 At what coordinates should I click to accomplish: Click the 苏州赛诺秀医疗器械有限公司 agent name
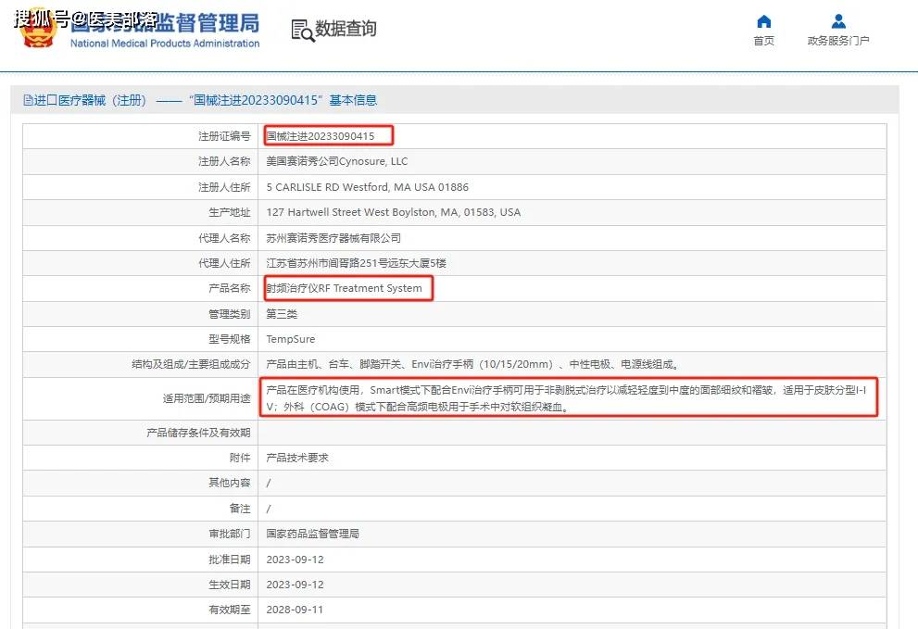point(333,238)
